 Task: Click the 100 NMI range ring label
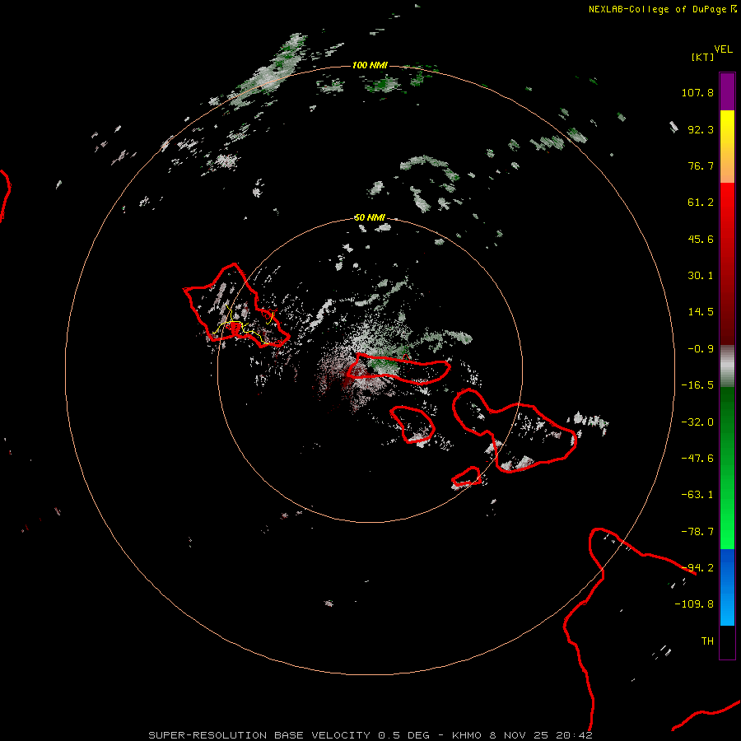pyautogui.click(x=370, y=65)
